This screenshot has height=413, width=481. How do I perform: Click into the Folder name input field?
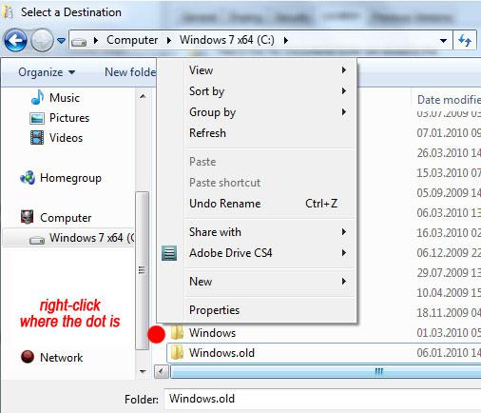click(322, 399)
